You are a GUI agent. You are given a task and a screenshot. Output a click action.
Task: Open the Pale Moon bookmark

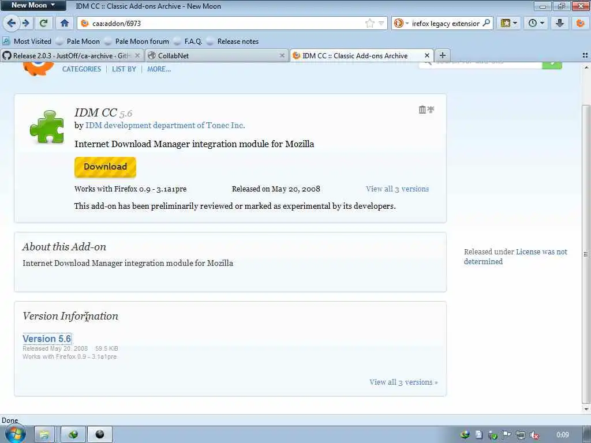point(78,42)
